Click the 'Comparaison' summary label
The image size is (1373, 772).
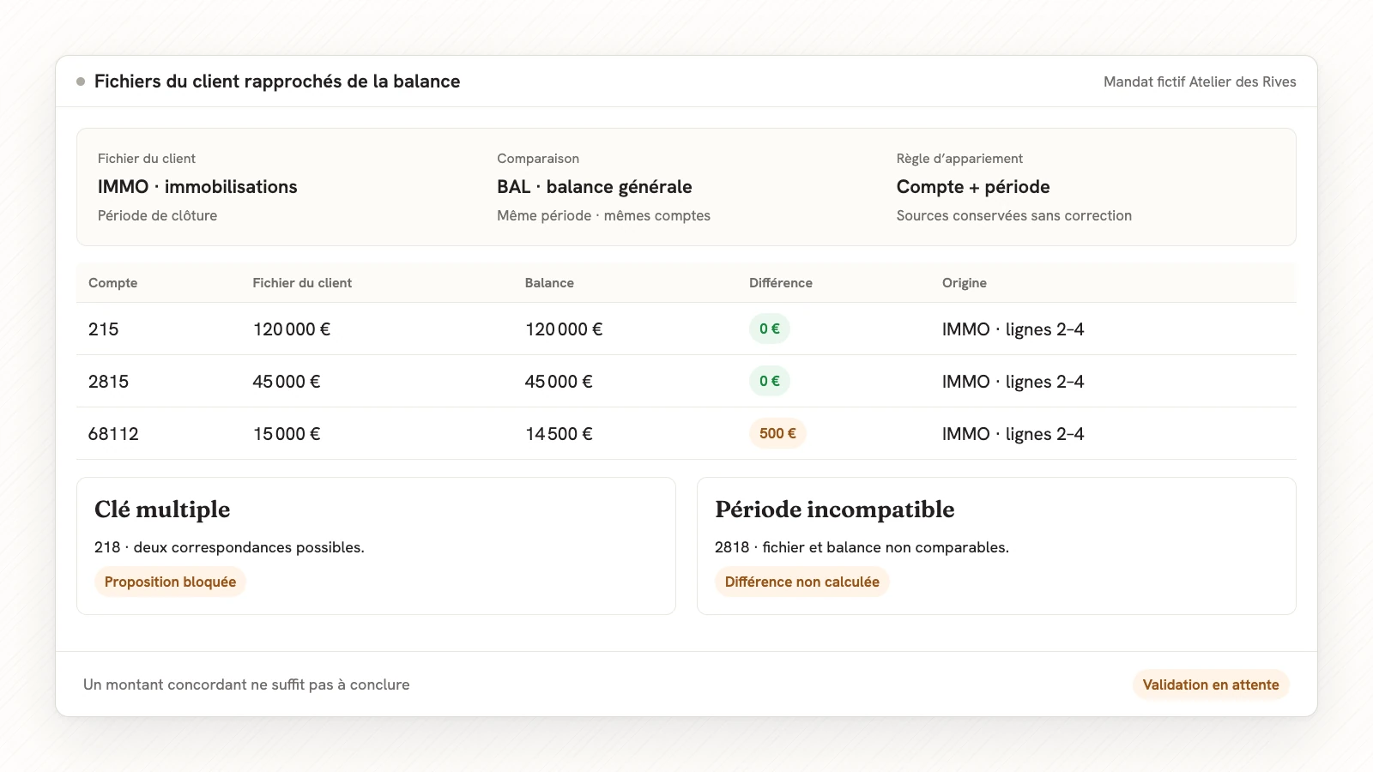(538, 159)
